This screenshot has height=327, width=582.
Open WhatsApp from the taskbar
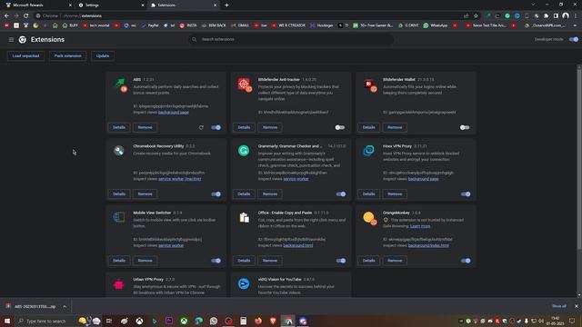click(x=214, y=321)
